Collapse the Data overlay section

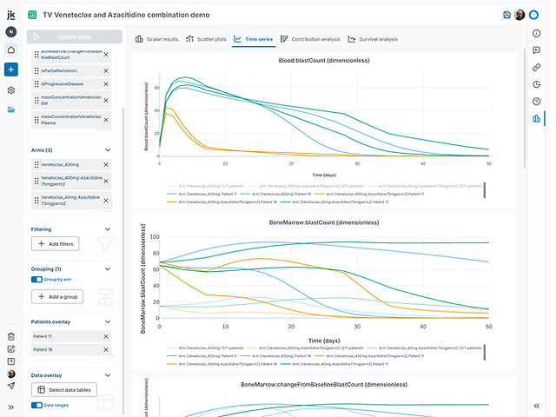click(108, 375)
